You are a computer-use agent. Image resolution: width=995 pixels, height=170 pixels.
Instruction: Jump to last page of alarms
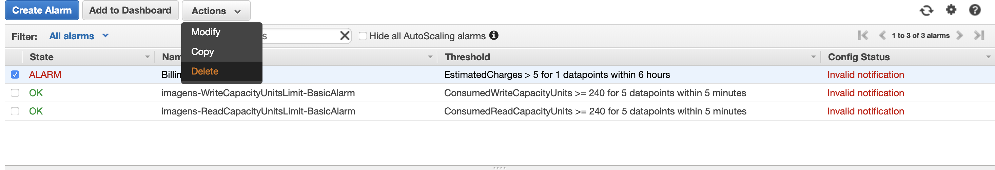[979, 36]
